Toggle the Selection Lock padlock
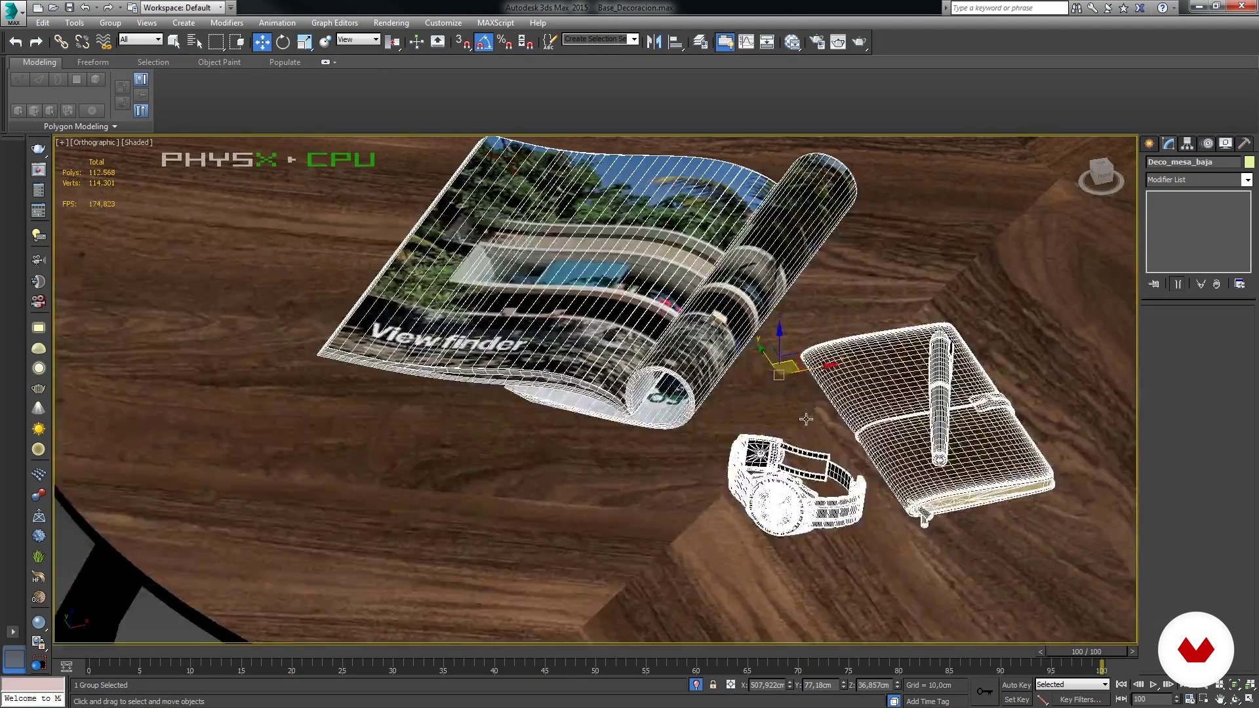The height and width of the screenshot is (708, 1259). pyautogui.click(x=713, y=684)
